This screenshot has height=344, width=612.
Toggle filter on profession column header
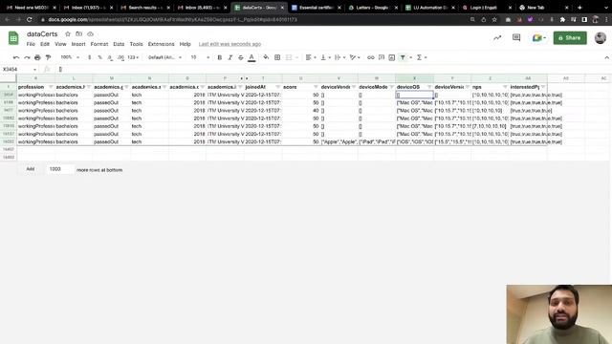coord(51,87)
